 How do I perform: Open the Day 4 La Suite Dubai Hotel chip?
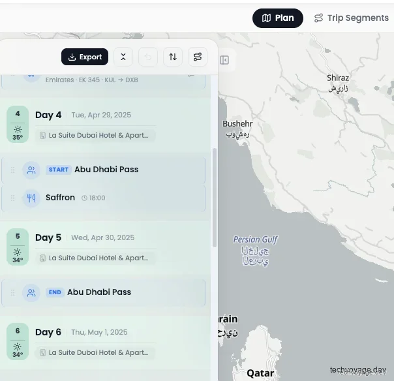95,135
